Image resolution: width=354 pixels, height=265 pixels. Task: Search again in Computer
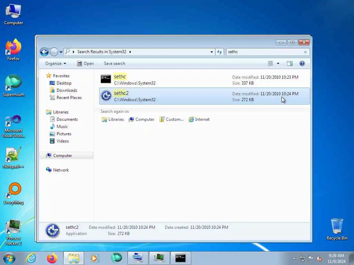point(141,119)
